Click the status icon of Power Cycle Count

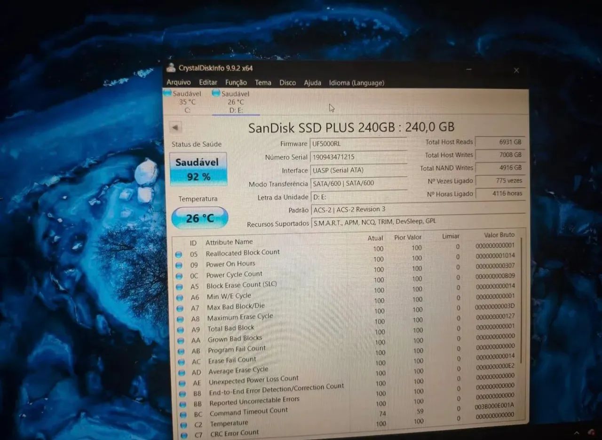179,276
